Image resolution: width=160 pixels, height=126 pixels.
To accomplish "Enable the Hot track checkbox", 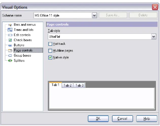I will pos(50,44).
